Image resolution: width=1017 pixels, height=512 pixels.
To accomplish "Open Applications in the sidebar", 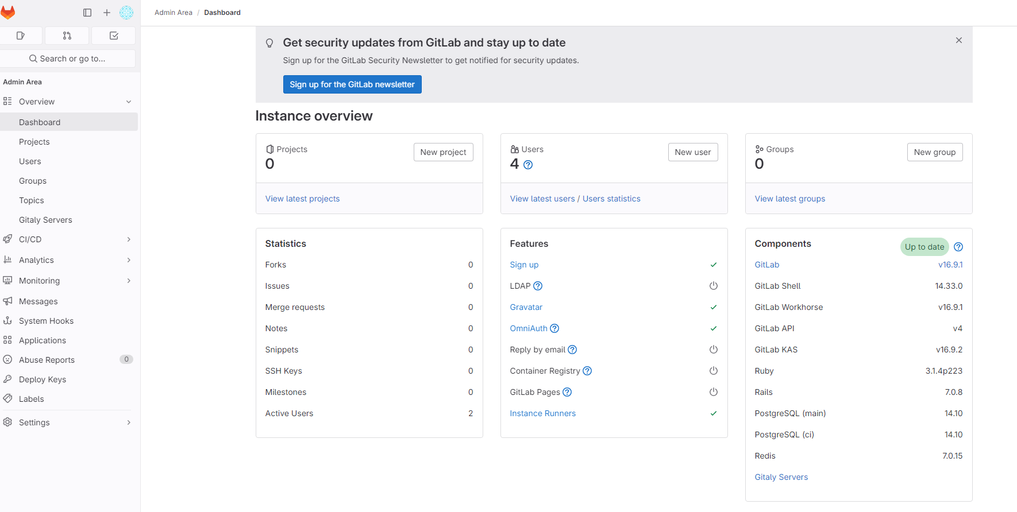I will [x=69, y=340].
